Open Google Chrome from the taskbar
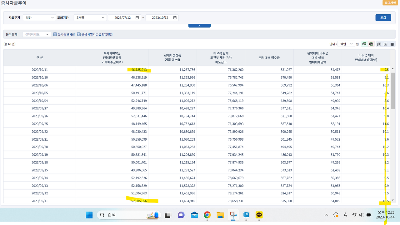 click(207, 215)
